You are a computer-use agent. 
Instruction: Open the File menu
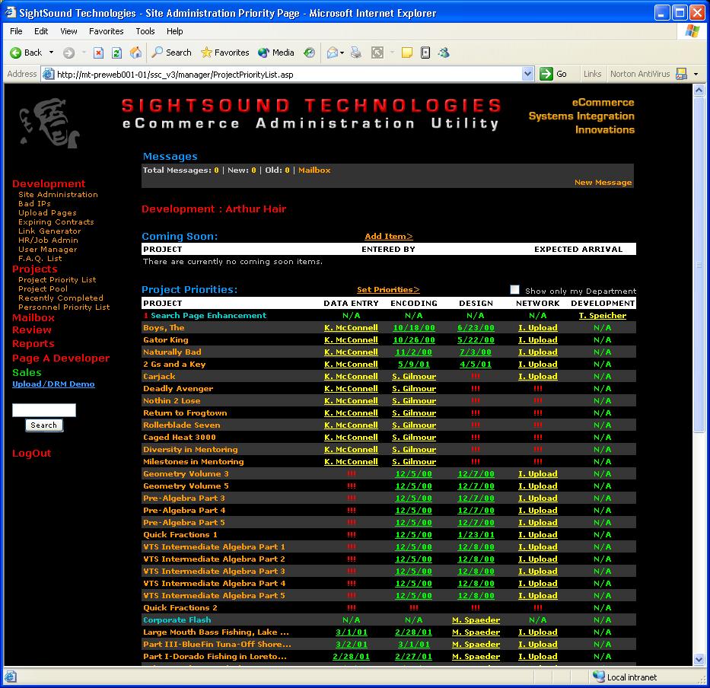click(16, 31)
